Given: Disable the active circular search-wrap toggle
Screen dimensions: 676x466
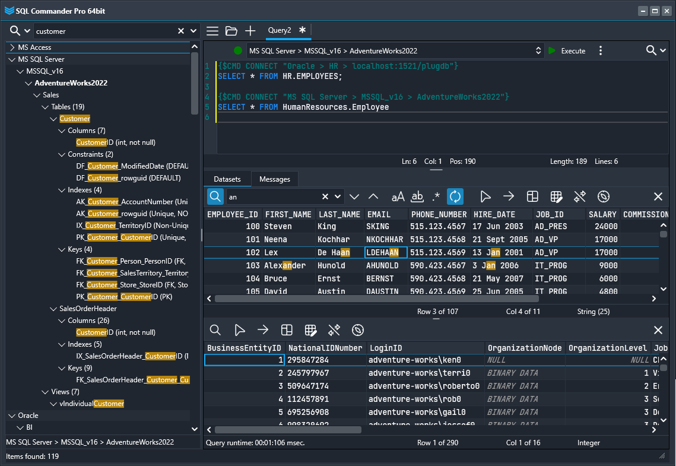Looking at the screenshot, I should pyautogui.click(x=455, y=196).
